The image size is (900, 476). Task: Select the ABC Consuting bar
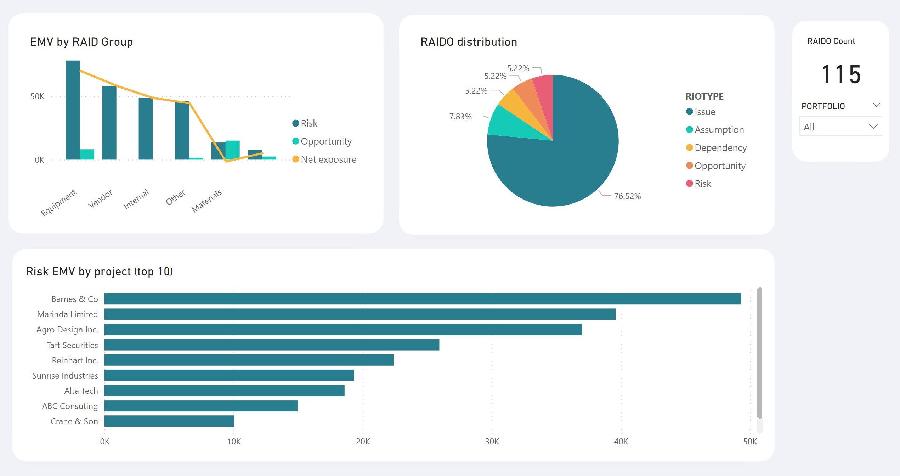click(201, 405)
